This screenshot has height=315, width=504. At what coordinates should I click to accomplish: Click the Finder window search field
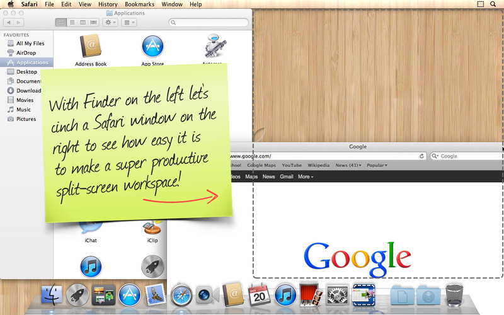tap(209, 23)
